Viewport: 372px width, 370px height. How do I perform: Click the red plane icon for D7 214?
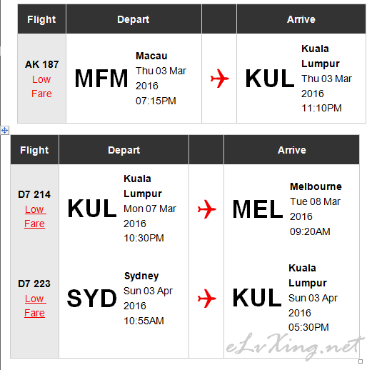tap(207, 209)
